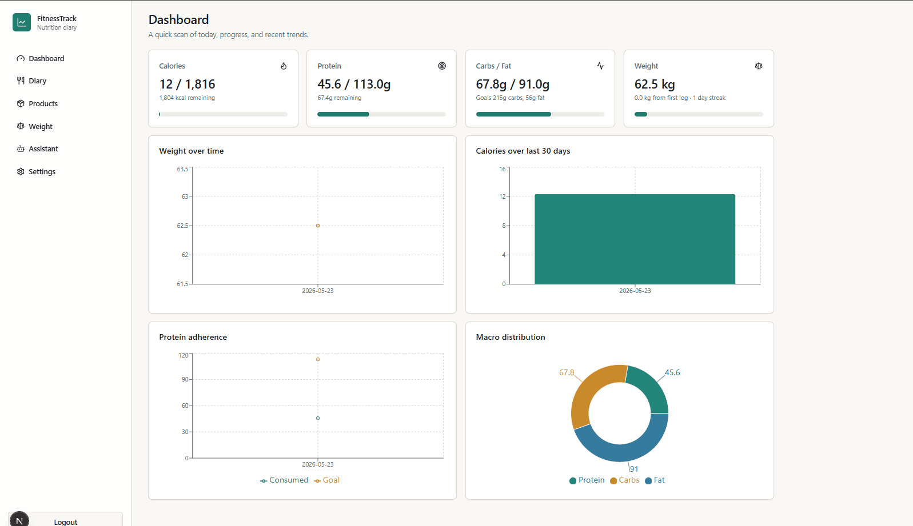This screenshot has height=526, width=913.
Task: Click '0.0 kg from first log · 1 day streak'
Action: pyautogui.click(x=680, y=98)
